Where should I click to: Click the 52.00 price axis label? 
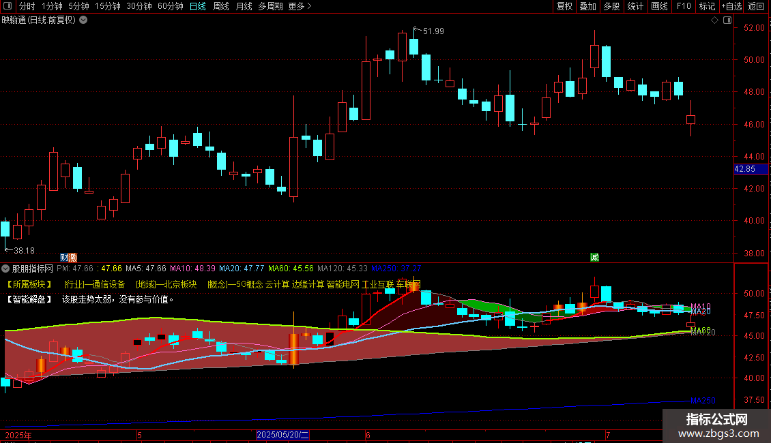[x=754, y=28]
